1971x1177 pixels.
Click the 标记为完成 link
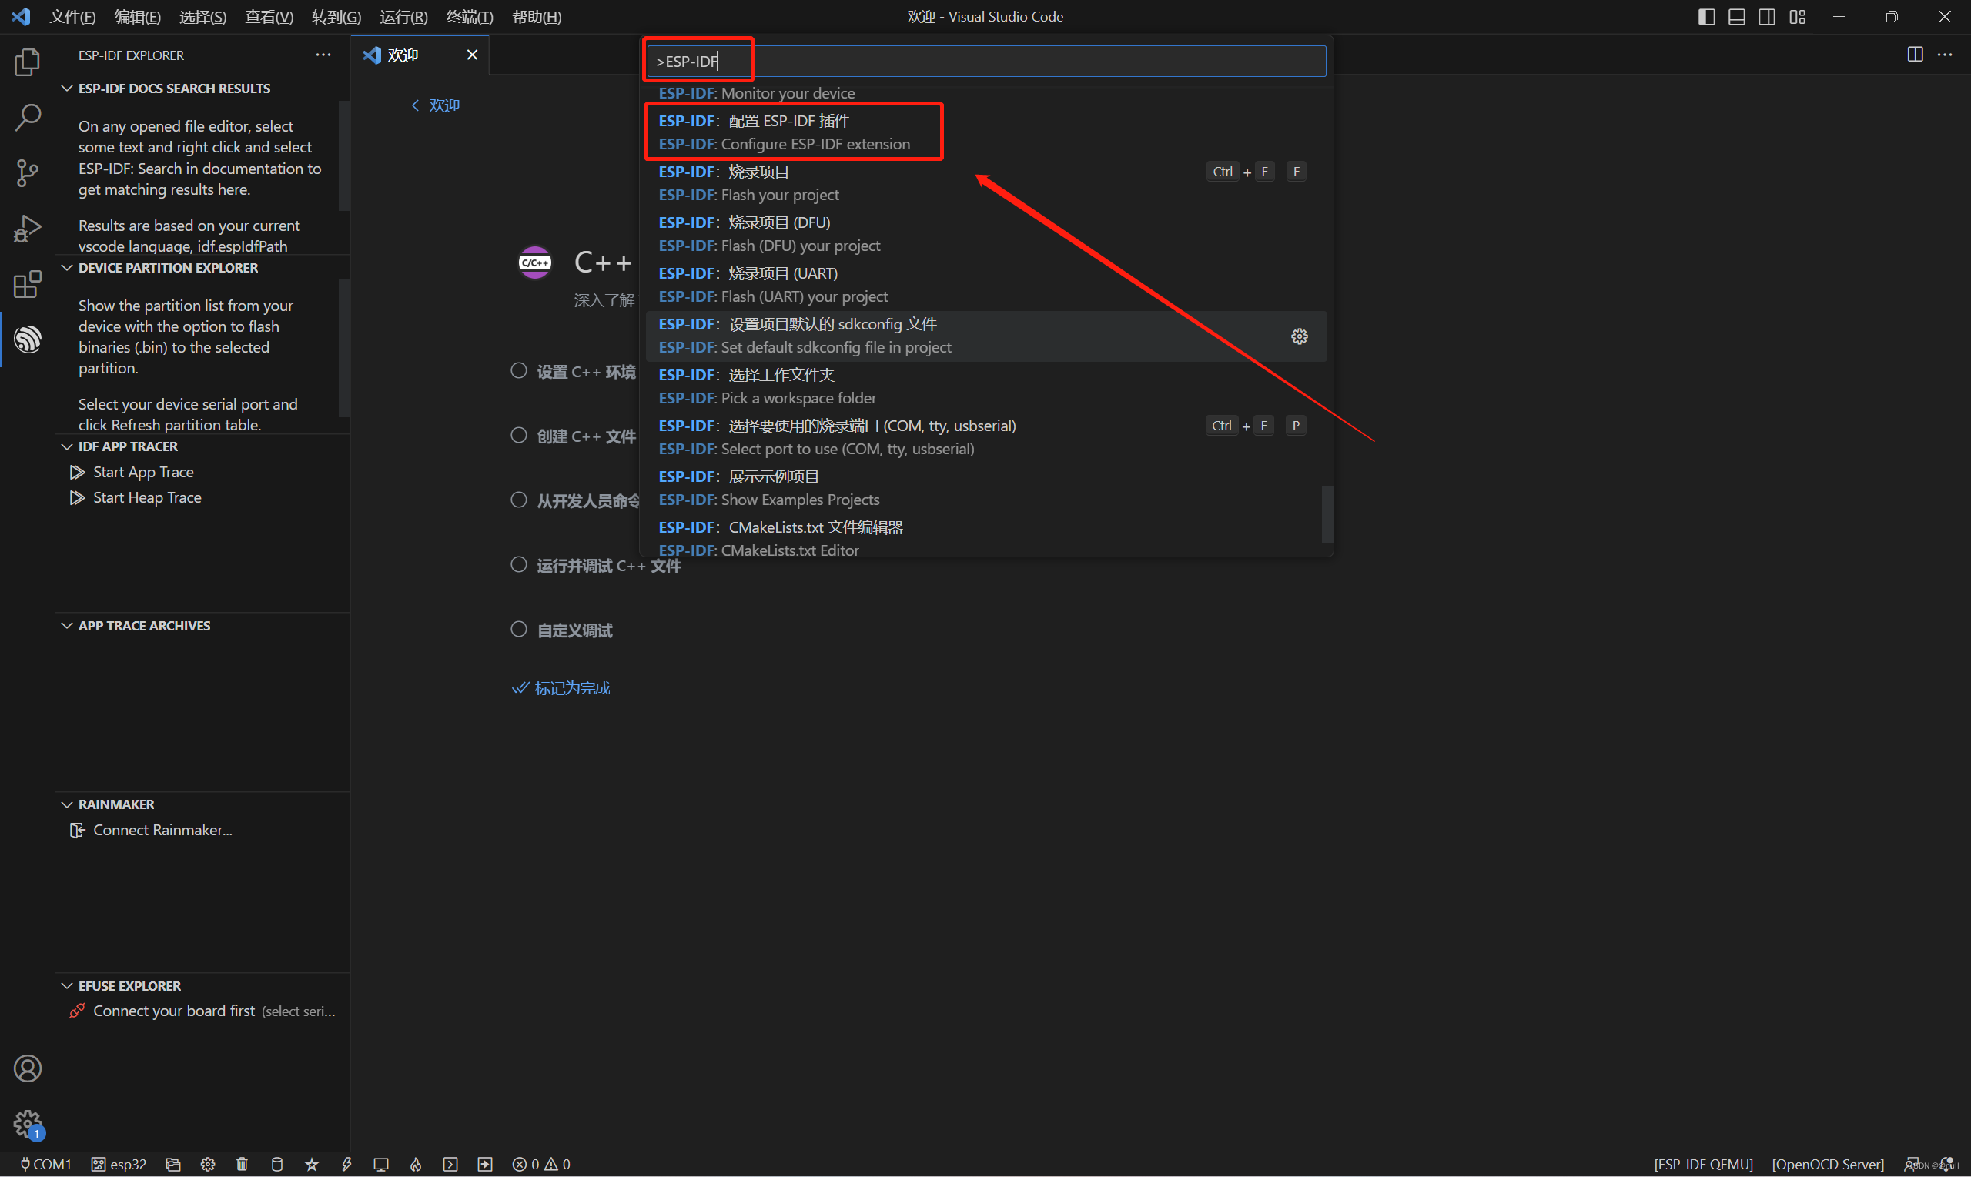tap(572, 687)
